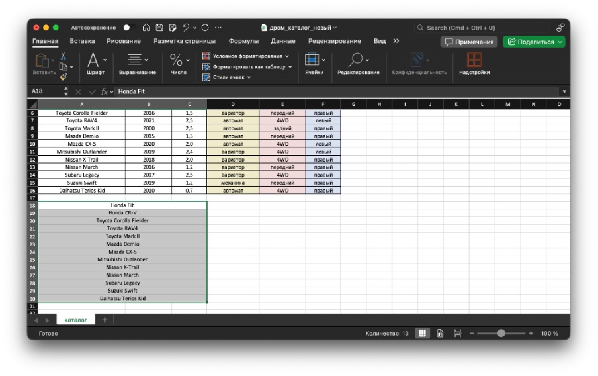Click the Format Painter brush icon

point(64,77)
